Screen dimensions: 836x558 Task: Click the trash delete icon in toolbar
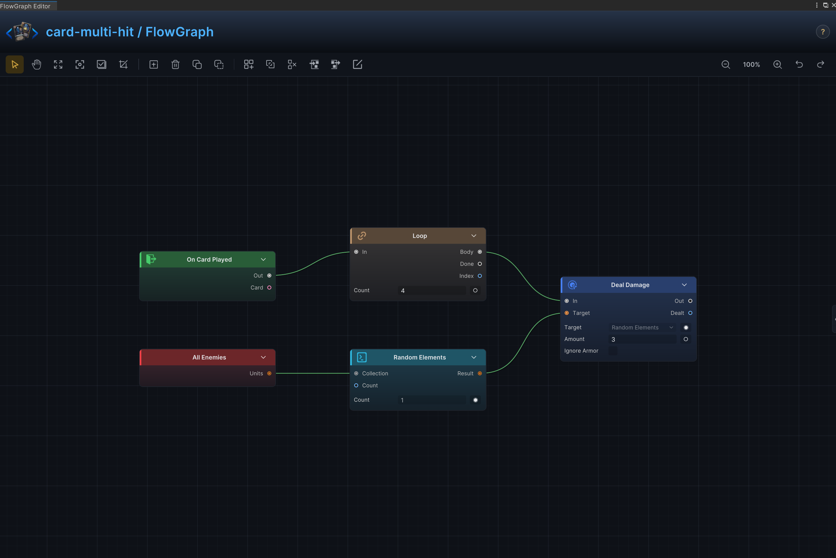175,64
